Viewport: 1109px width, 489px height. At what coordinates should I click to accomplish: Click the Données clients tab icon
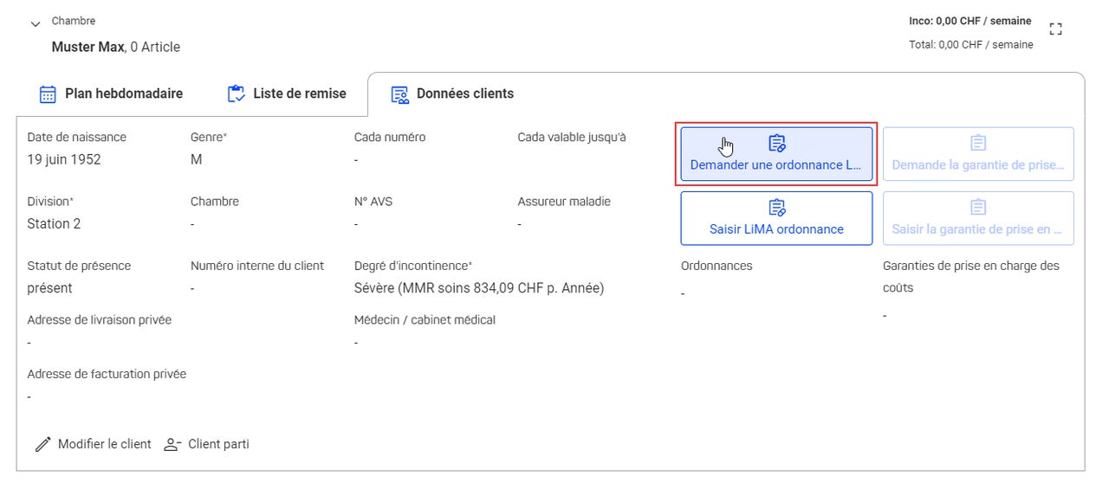pyautogui.click(x=399, y=94)
